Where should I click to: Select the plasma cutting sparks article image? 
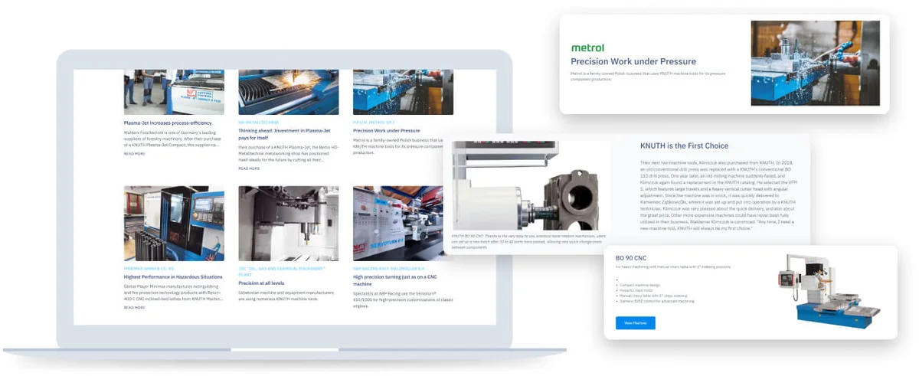click(x=288, y=92)
